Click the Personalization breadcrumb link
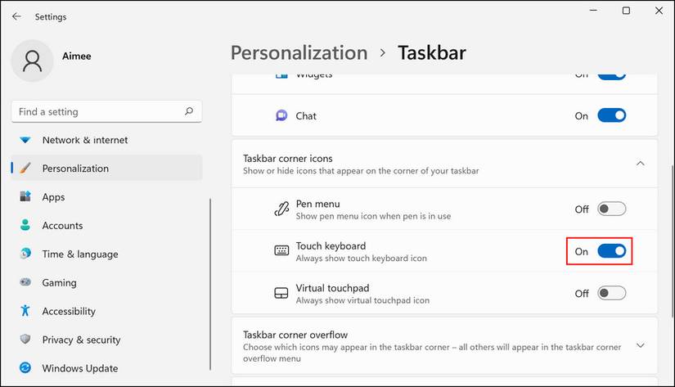This screenshot has width=675, height=387. click(x=299, y=53)
